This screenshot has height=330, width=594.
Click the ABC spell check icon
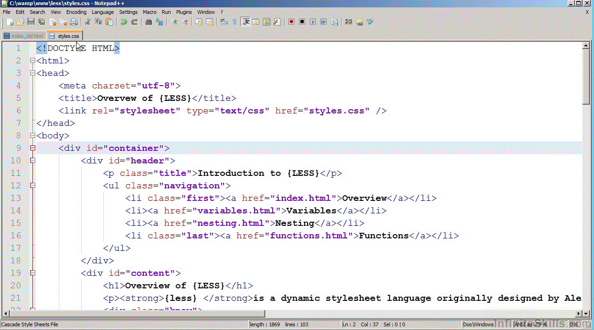click(x=370, y=22)
